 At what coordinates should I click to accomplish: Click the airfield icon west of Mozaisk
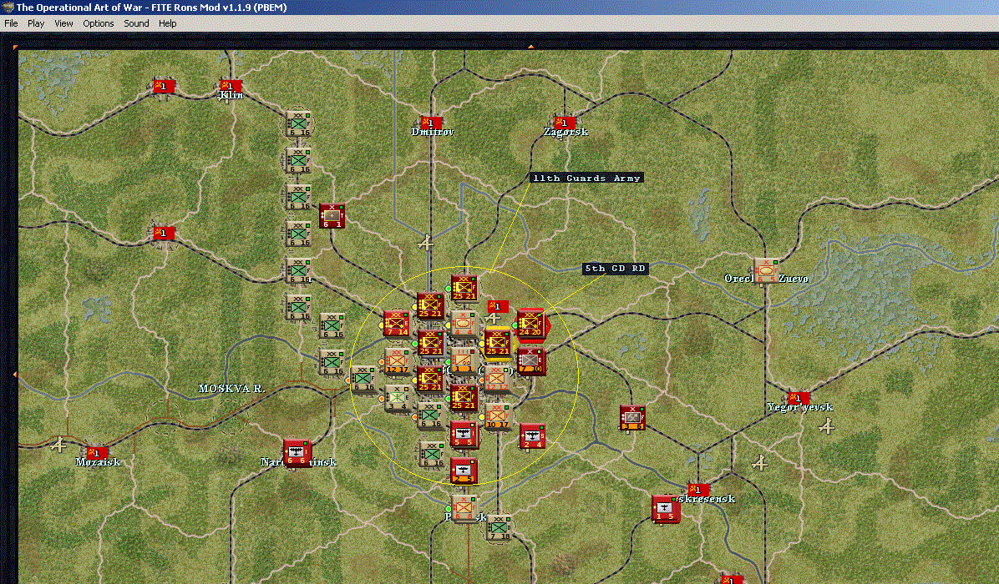(x=58, y=444)
